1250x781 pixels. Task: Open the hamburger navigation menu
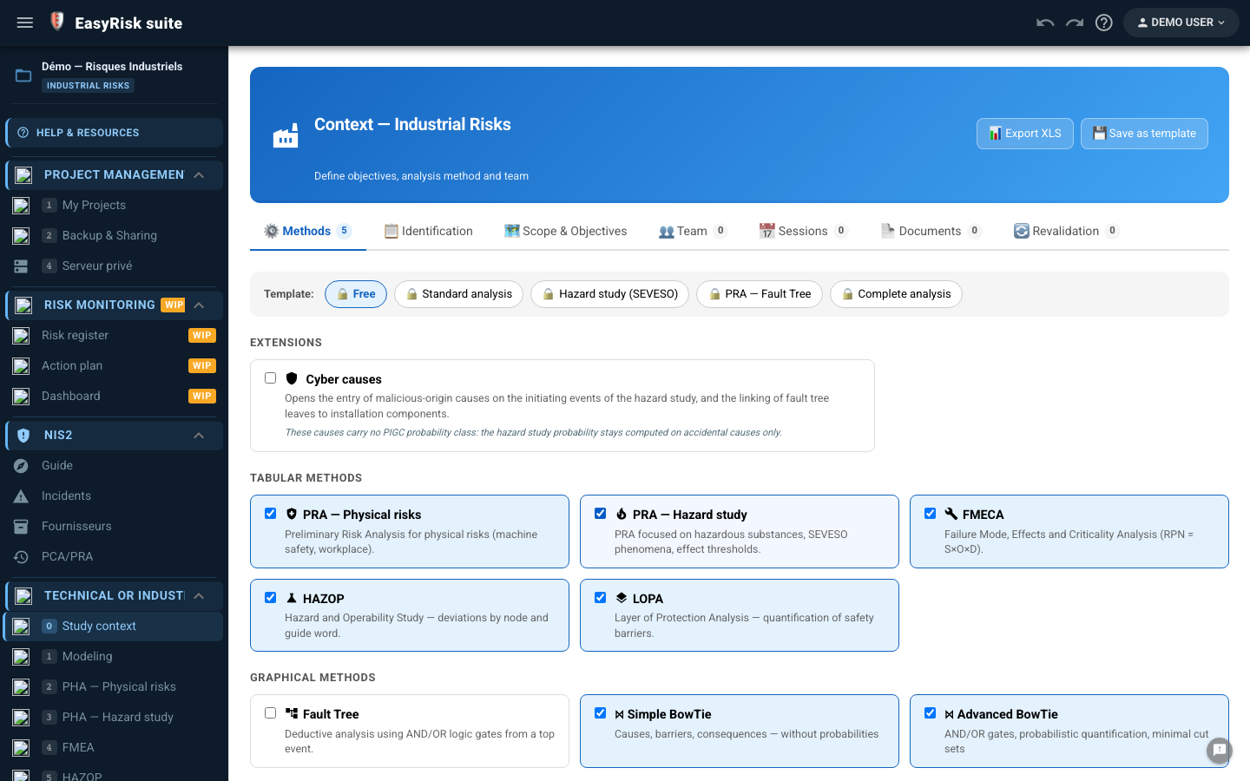point(25,23)
